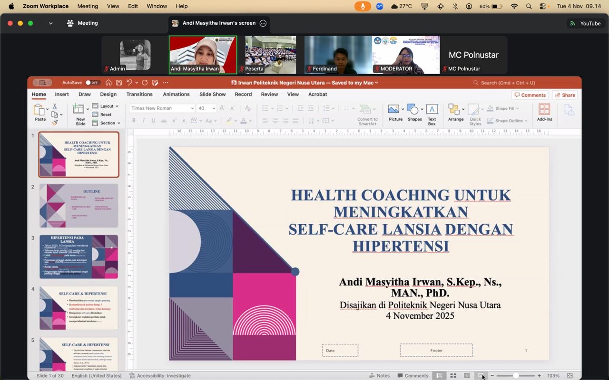Click the Share button
Screen dimensions: 609x380
tap(565, 95)
